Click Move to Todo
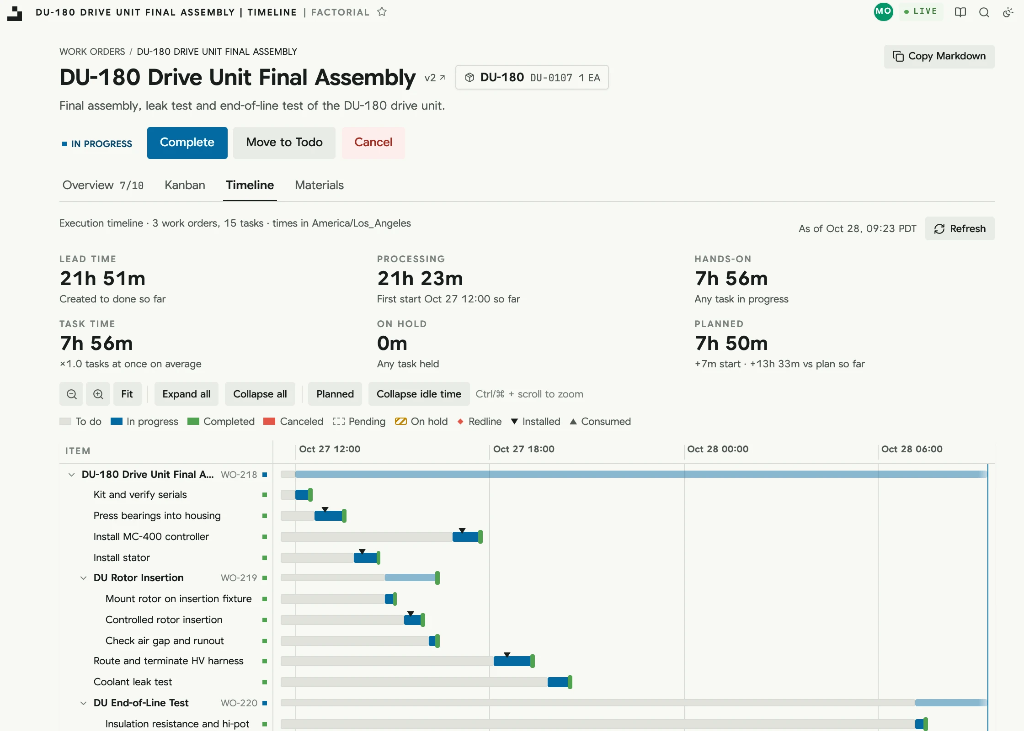1024x731 pixels. pyautogui.click(x=284, y=143)
